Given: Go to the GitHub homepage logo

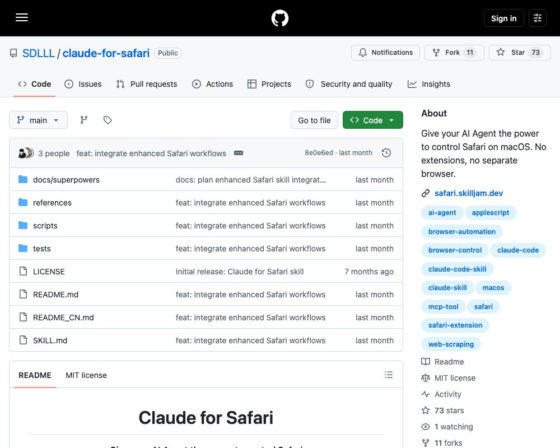Looking at the screenshot, I should (x=279, y=18).
